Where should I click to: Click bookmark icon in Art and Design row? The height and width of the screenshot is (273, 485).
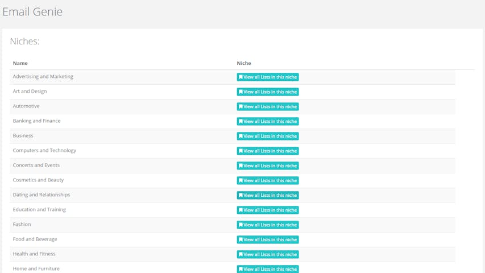(x=241, y=92)
